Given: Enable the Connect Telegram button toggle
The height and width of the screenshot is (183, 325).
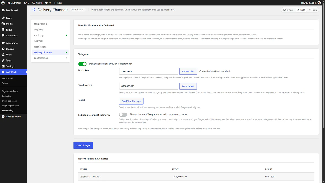Looking at the screenshot, I should pos(123,115).
